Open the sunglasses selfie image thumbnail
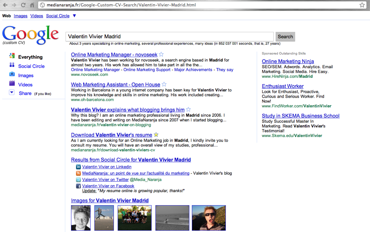This screenshot has width=370, height=232. tap(209, 218)
